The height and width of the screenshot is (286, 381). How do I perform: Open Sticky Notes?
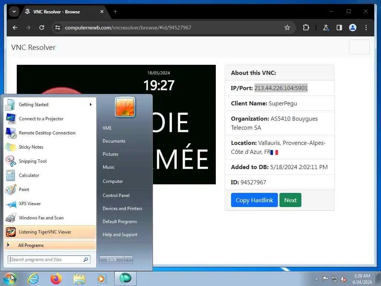pyautogui.click(x=50, y=147)
